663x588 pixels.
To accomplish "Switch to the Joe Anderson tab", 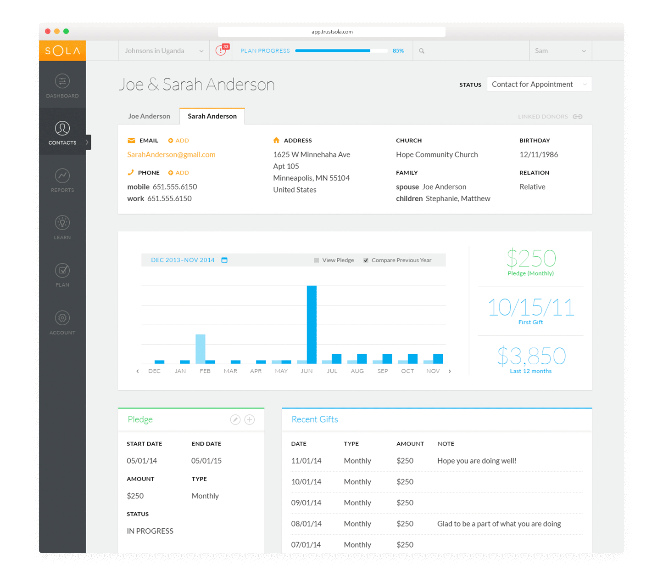I will tap(149, 116).
